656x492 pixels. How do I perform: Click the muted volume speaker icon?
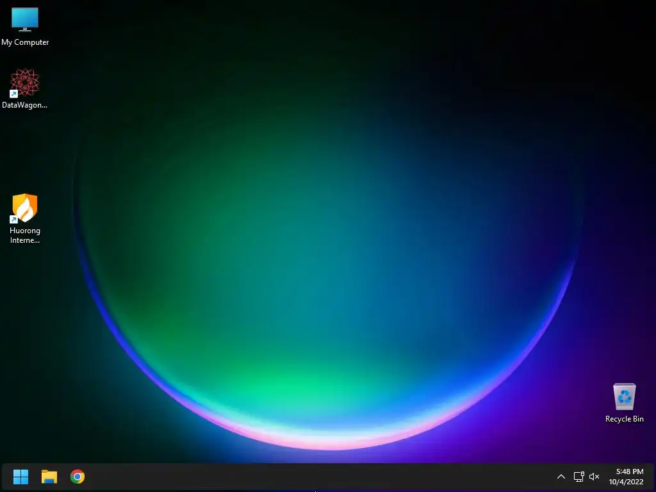click(x=594, y=477)
